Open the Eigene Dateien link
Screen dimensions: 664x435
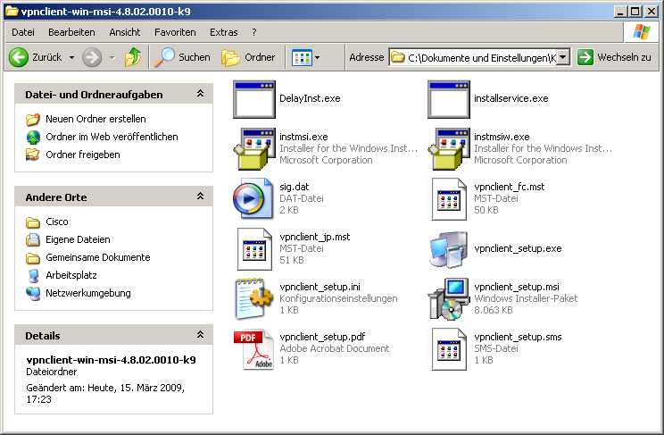click(78, 239)
